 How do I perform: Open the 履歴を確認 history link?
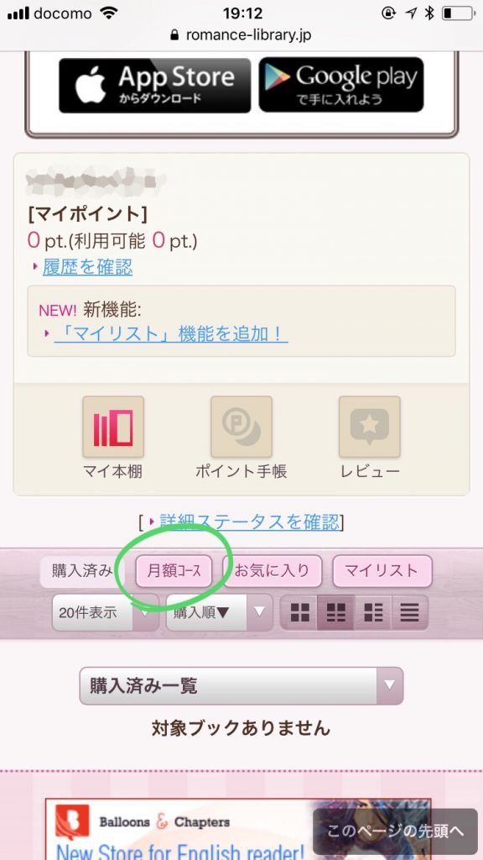(x=87, y=267)
